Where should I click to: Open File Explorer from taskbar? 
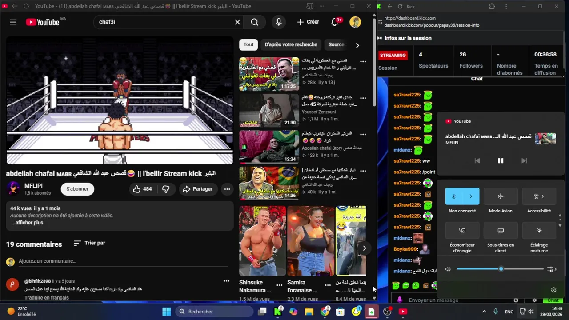pos(309,312)
